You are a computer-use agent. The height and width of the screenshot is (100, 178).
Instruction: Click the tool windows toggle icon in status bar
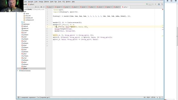pyautogui.click(x=19, y=97)
